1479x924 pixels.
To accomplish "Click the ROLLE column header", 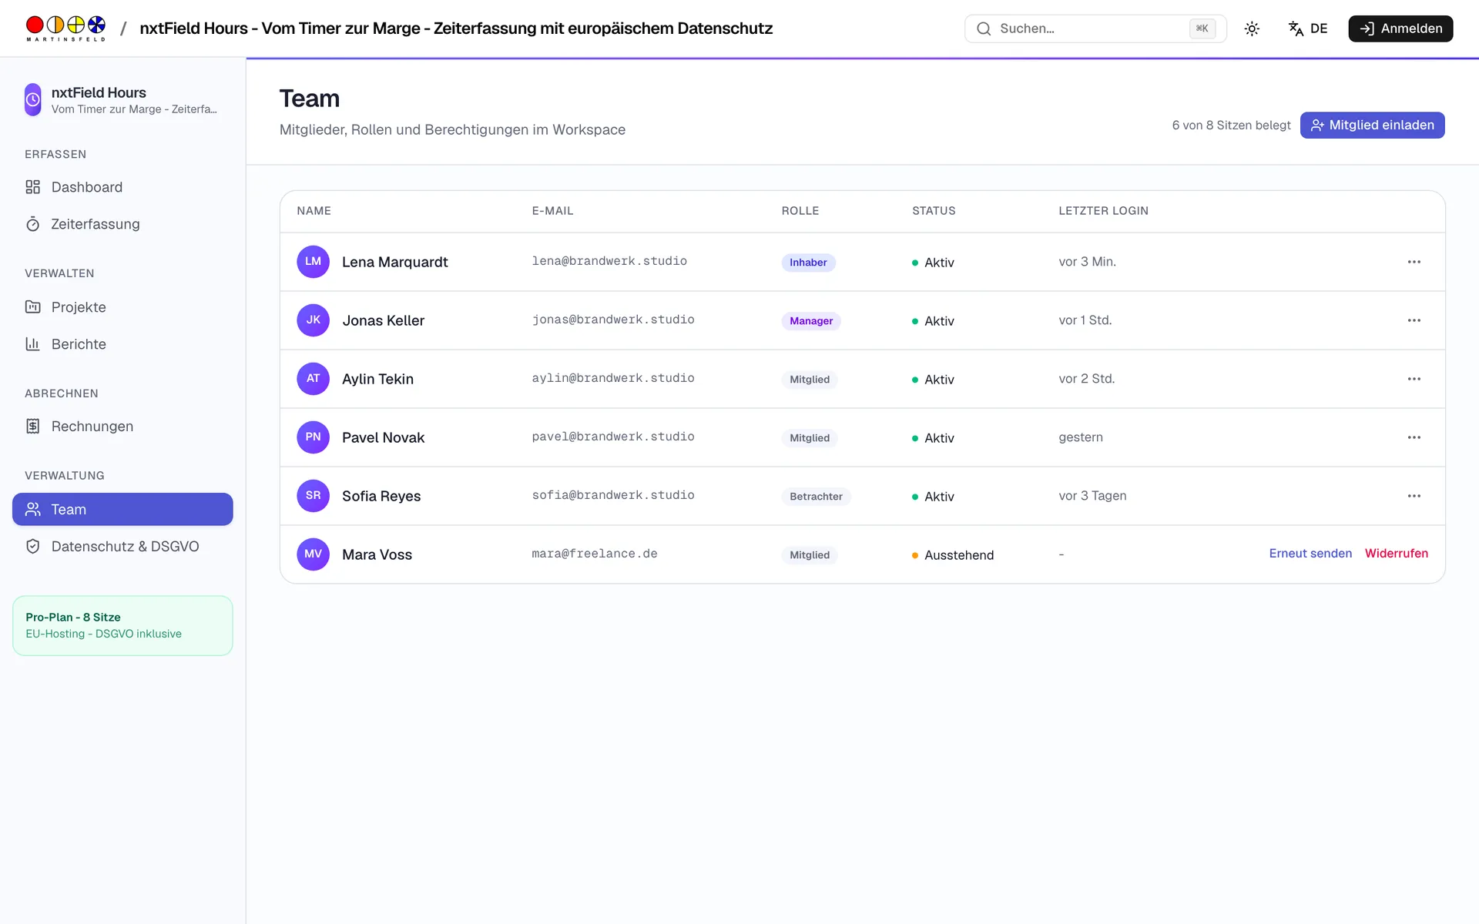I will pos(800,211).
